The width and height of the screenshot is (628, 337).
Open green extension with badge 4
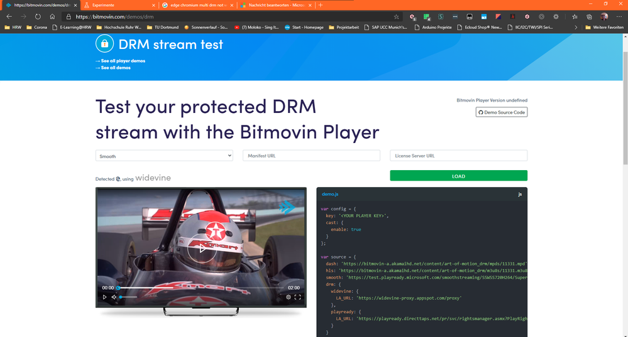click(x=427, y=17)
